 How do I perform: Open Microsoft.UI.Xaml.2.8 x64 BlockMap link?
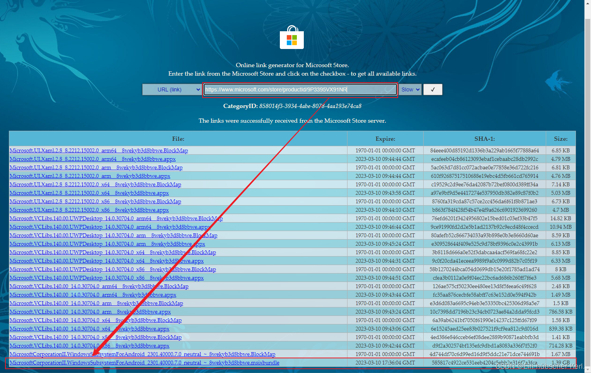click(95, 184)
